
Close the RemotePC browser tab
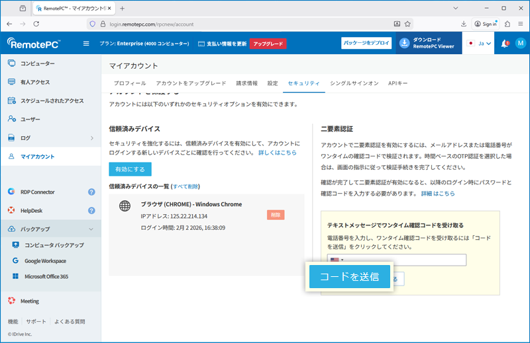pos(109,9)
